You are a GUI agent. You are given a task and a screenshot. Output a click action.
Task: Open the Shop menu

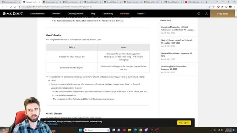93,14
